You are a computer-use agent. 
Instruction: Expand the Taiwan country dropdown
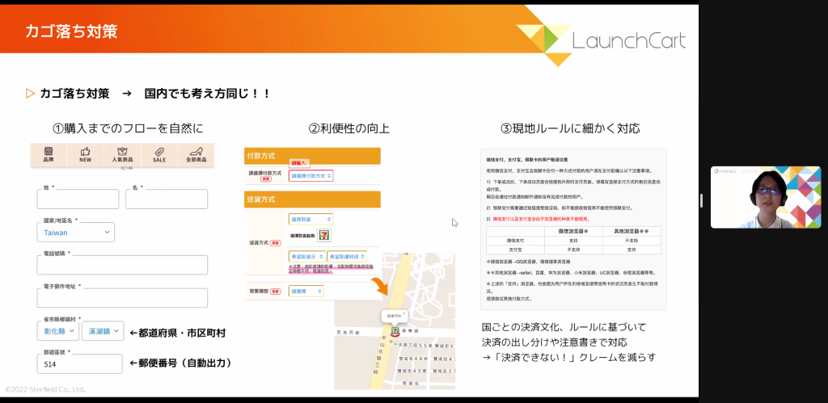click(x=74, y=232)
